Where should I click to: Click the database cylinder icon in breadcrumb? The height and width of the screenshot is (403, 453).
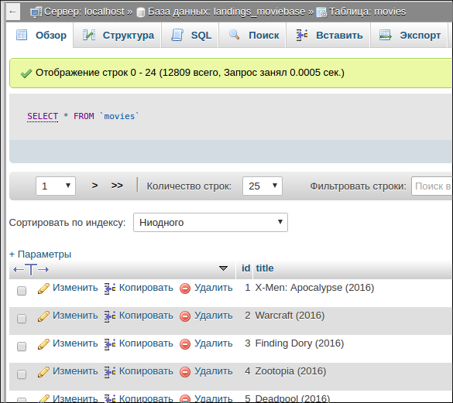141,12
